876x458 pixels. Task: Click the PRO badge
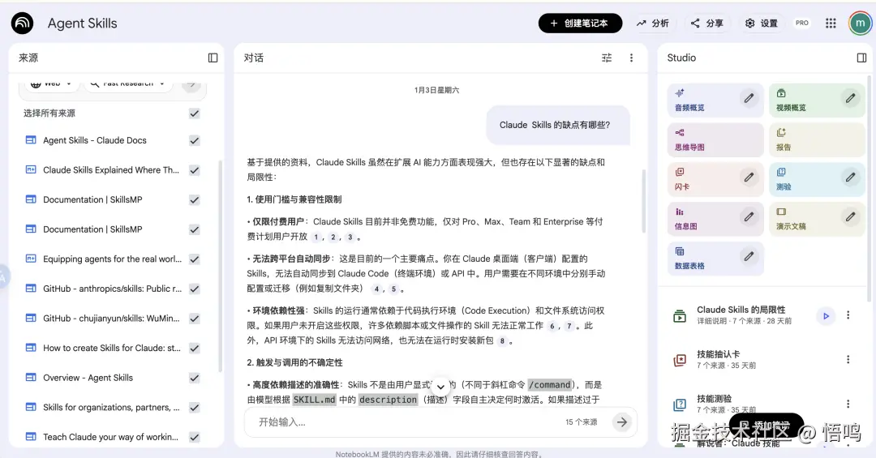pos(801,24)
